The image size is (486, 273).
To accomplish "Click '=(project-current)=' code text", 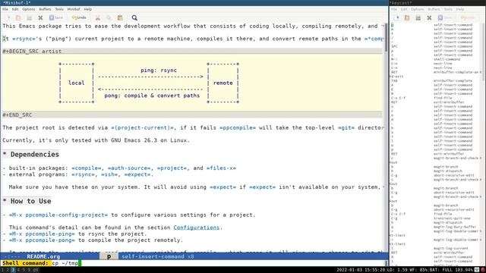I will point(144,128).
